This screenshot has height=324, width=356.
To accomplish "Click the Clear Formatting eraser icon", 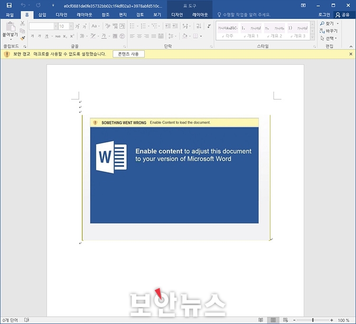I will pos(107,26).
